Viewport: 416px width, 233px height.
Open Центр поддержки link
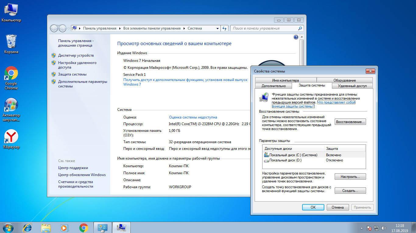click(x=73, y=168)
